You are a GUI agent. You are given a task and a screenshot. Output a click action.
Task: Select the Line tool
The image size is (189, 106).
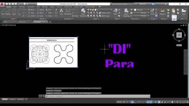[x=3, y=12]
